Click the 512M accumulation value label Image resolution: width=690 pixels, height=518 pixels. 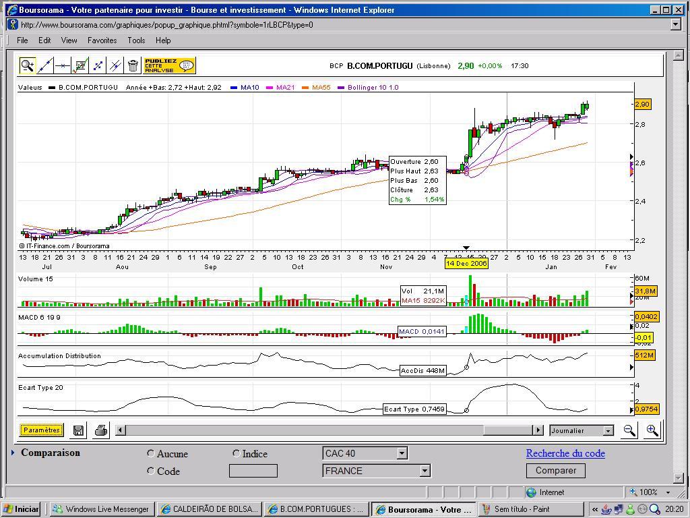[x=645, y=355]
